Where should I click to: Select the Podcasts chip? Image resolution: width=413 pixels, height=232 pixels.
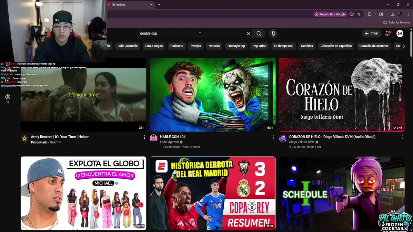(176, 46)
